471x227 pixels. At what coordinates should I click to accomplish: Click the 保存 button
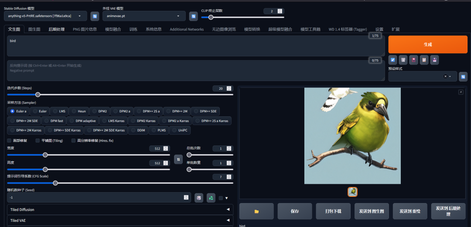(295, 211)
